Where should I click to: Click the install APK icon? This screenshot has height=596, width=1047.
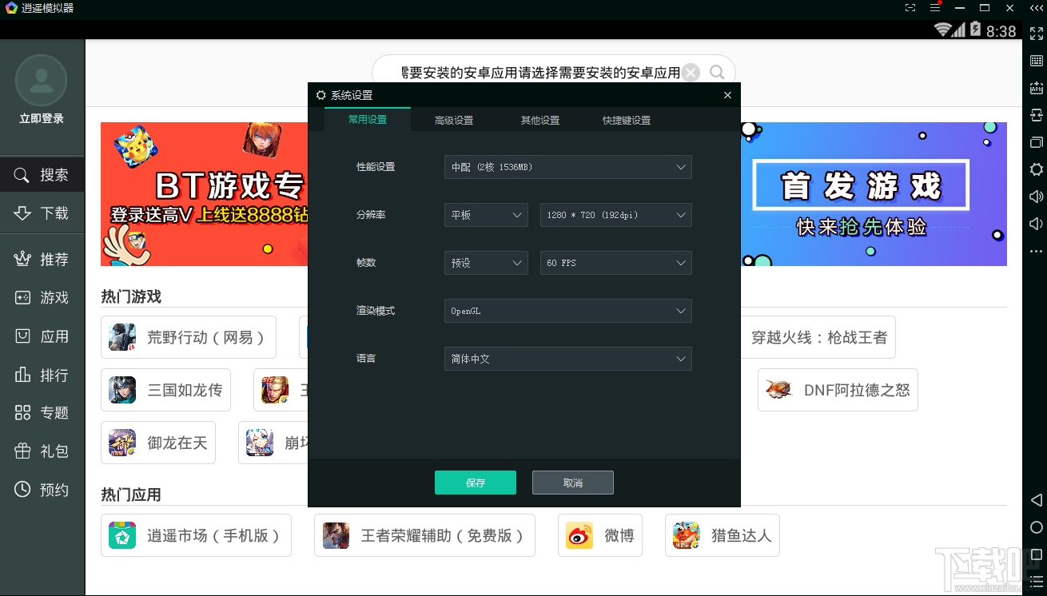click(1037, 88)
